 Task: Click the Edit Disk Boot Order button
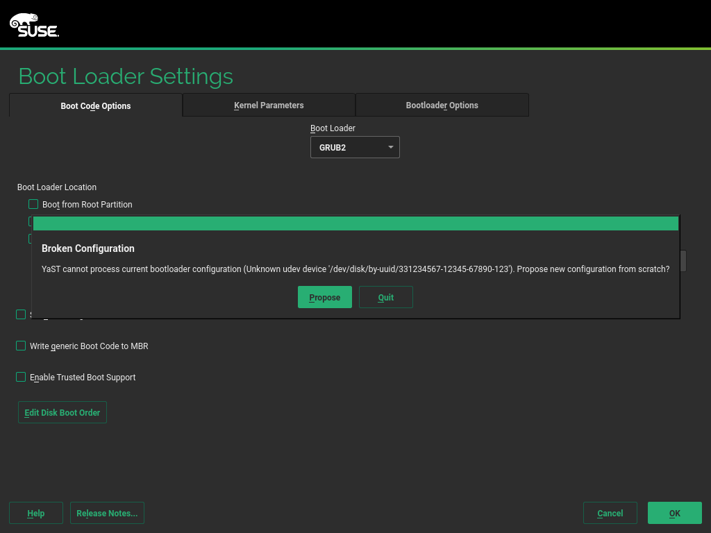[62, 412]
